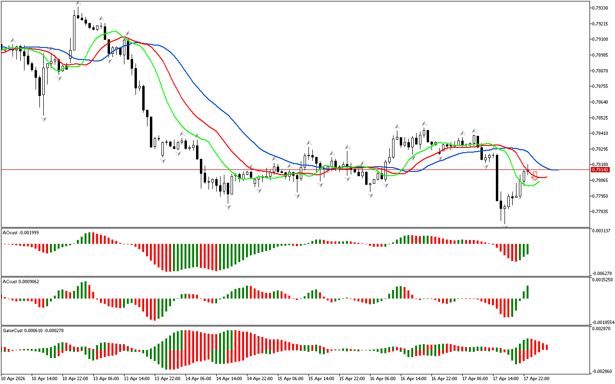Click the AOcust indicator label
Viewport: 615px width, 384px height.
[x=21, y=232]
